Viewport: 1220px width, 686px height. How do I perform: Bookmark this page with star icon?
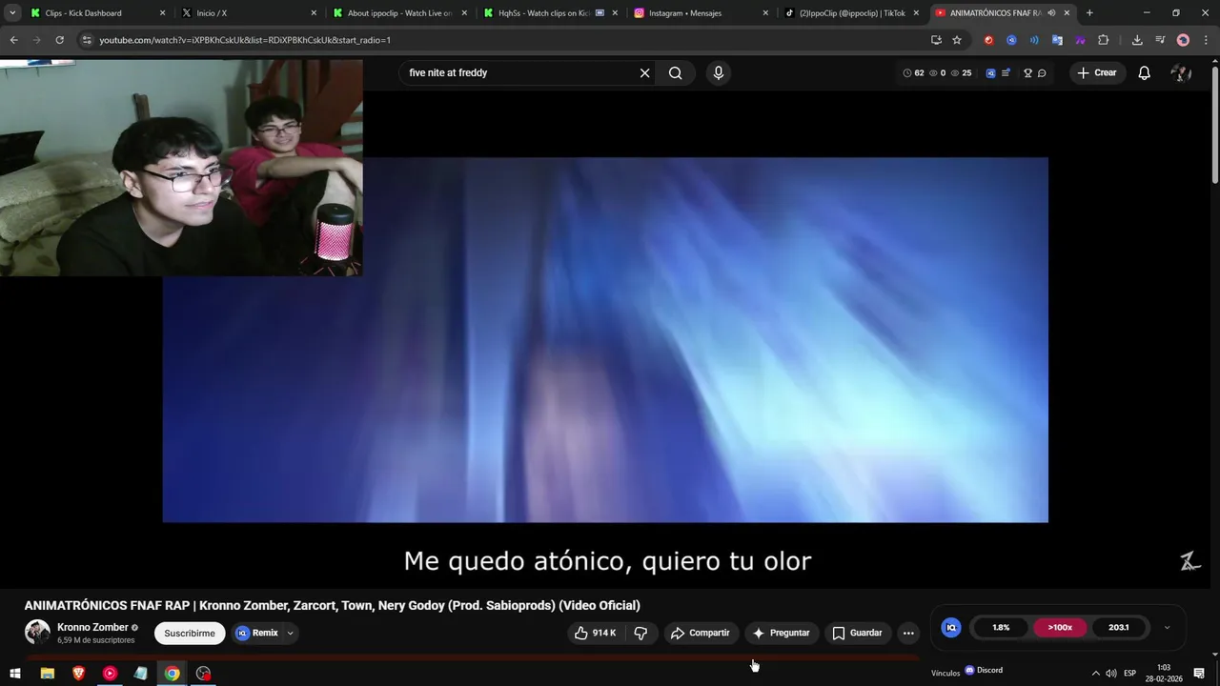pos(957,40)
